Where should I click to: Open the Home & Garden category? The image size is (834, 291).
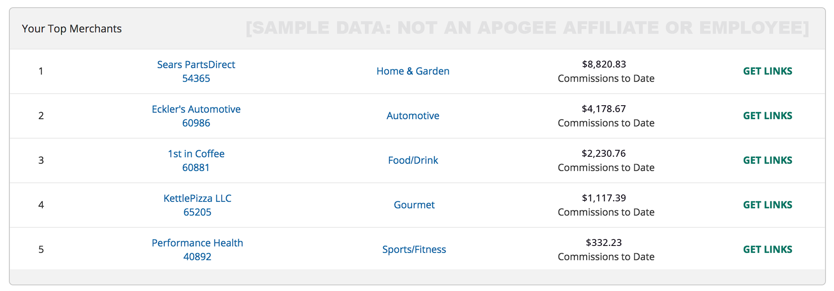point(413,71)
